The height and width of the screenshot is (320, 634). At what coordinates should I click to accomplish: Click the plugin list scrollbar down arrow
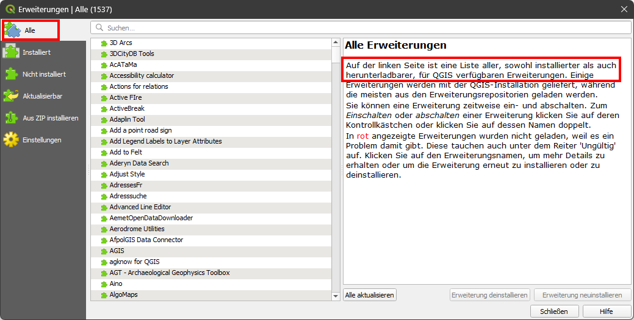pos(336,296)
